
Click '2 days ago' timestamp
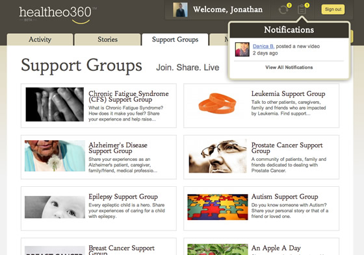pyautogui.click(x=265, y=53)
